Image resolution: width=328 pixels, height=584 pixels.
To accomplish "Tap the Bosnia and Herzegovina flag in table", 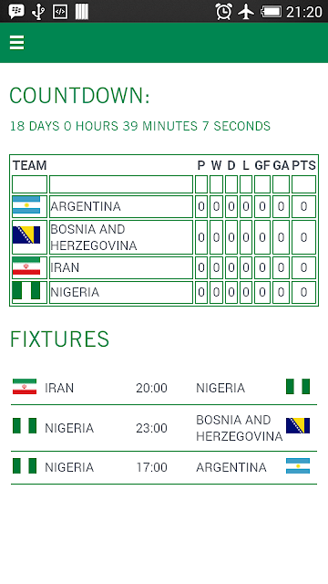I will (26, 235).
